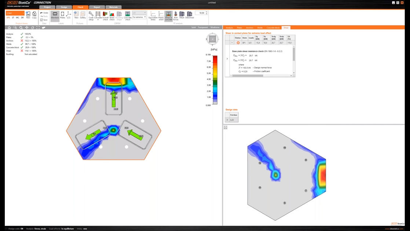Open the pictures Gallery
Image resolution: width=410 pixels, height=231 pixels.
[83, 15]
